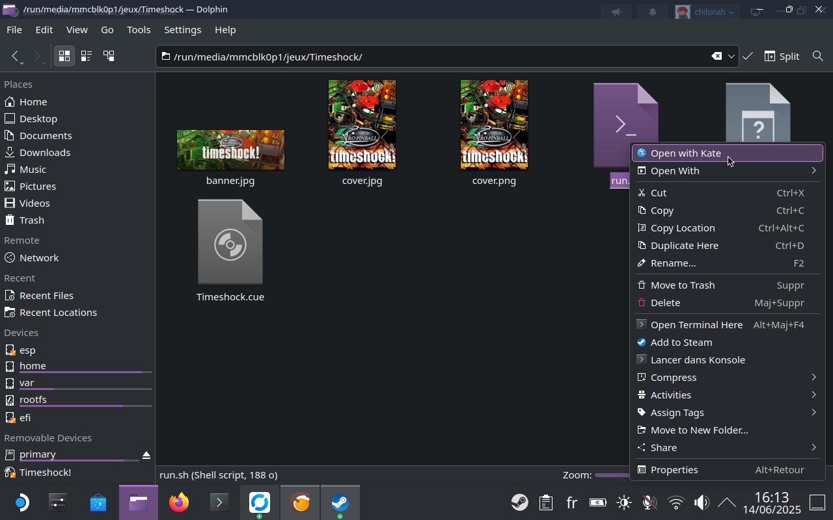Choose Copy in context menu
This screenshot has height=520, width=833.
[x=728, y=211]
